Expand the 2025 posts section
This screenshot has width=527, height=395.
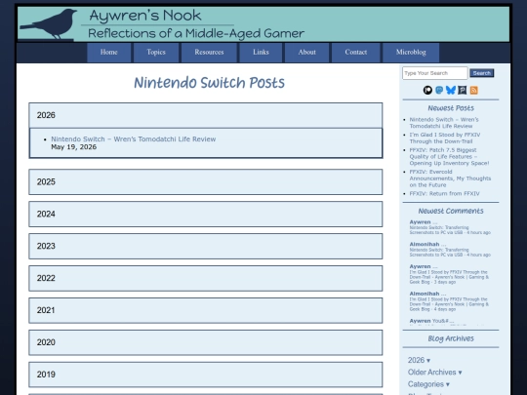(x=206, y=182)
